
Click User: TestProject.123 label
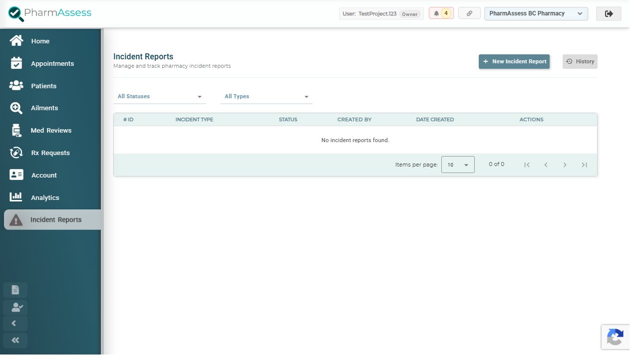[x=369, y=14]
